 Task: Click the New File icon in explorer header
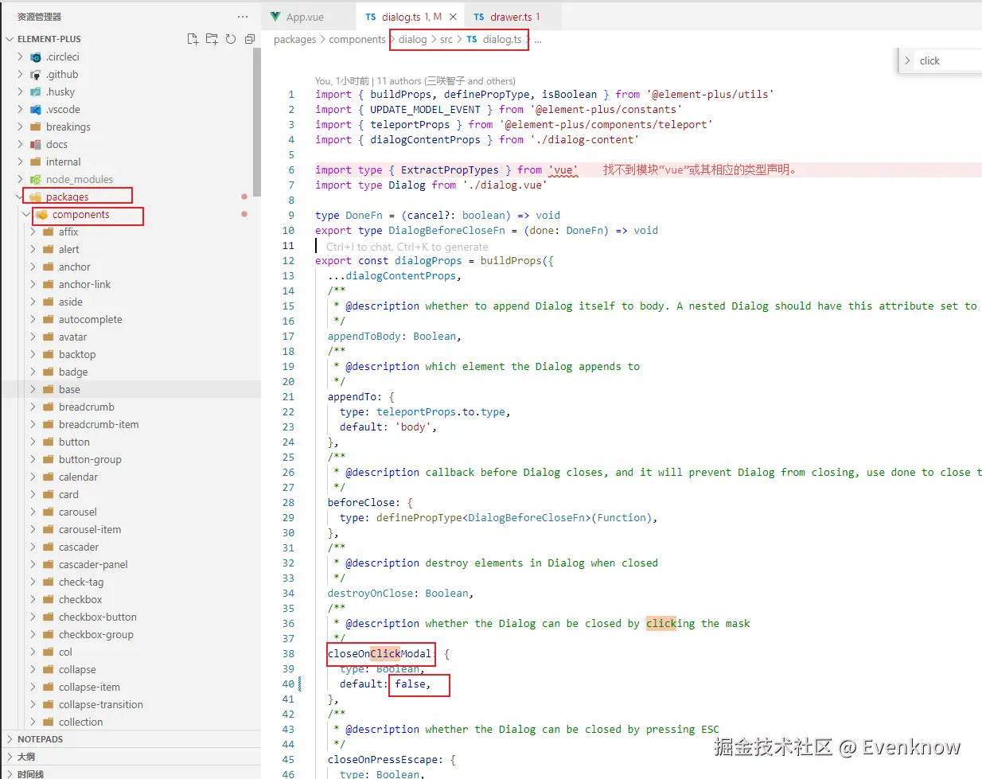tap(193, 39)
